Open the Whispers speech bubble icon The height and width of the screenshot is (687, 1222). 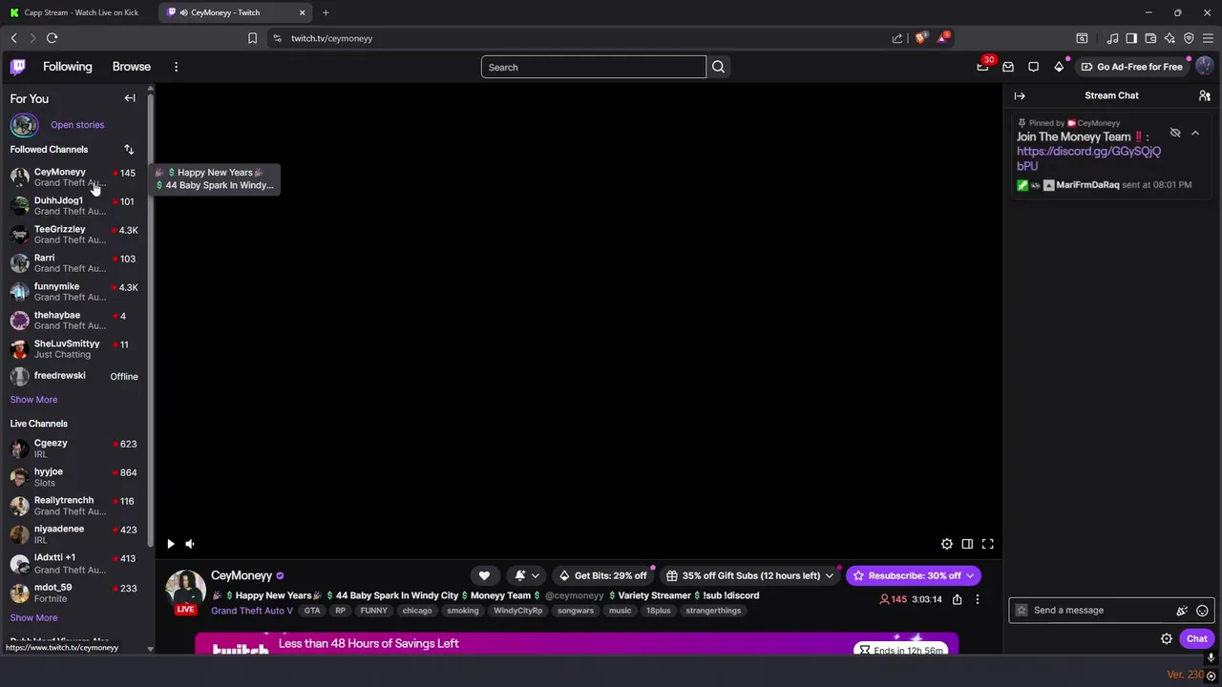point(1033,67)
